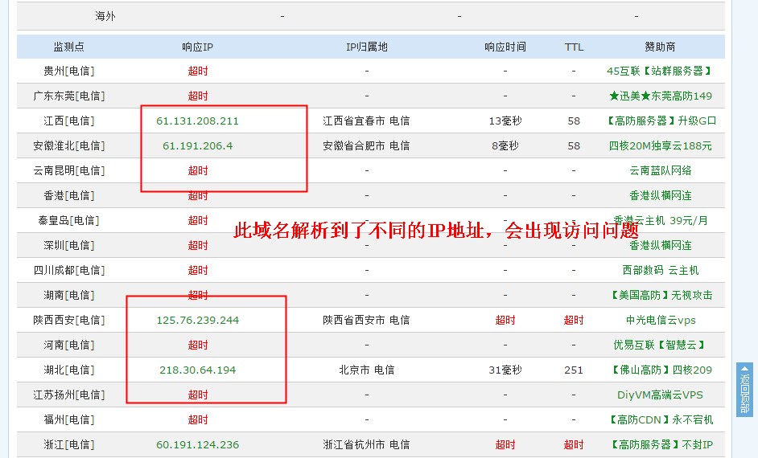Click the Zhejiang response IP 60.191.124.236
Screen dimensions: 758x458
(197, 444)
